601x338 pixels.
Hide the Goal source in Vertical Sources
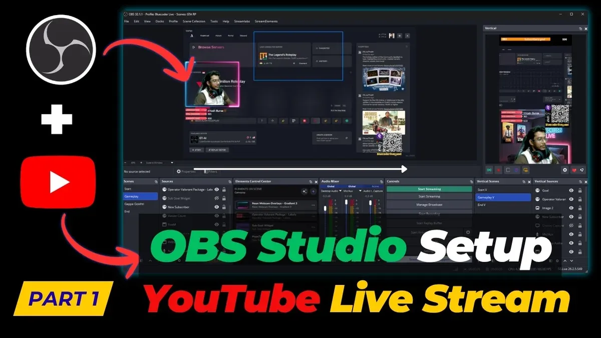point(571,190)
